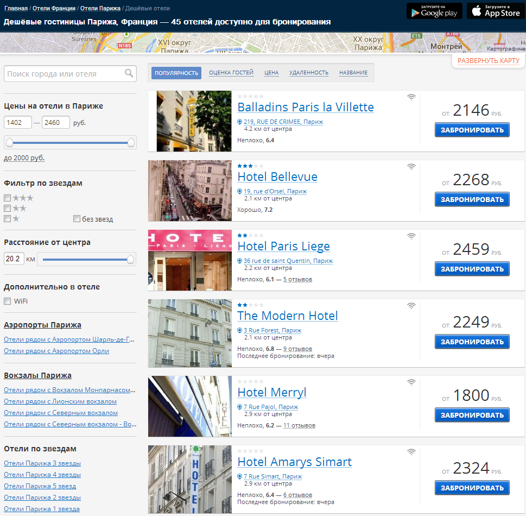Click map pin next to 3 Rue Forest
526x516 pixels.
[239, 330]
